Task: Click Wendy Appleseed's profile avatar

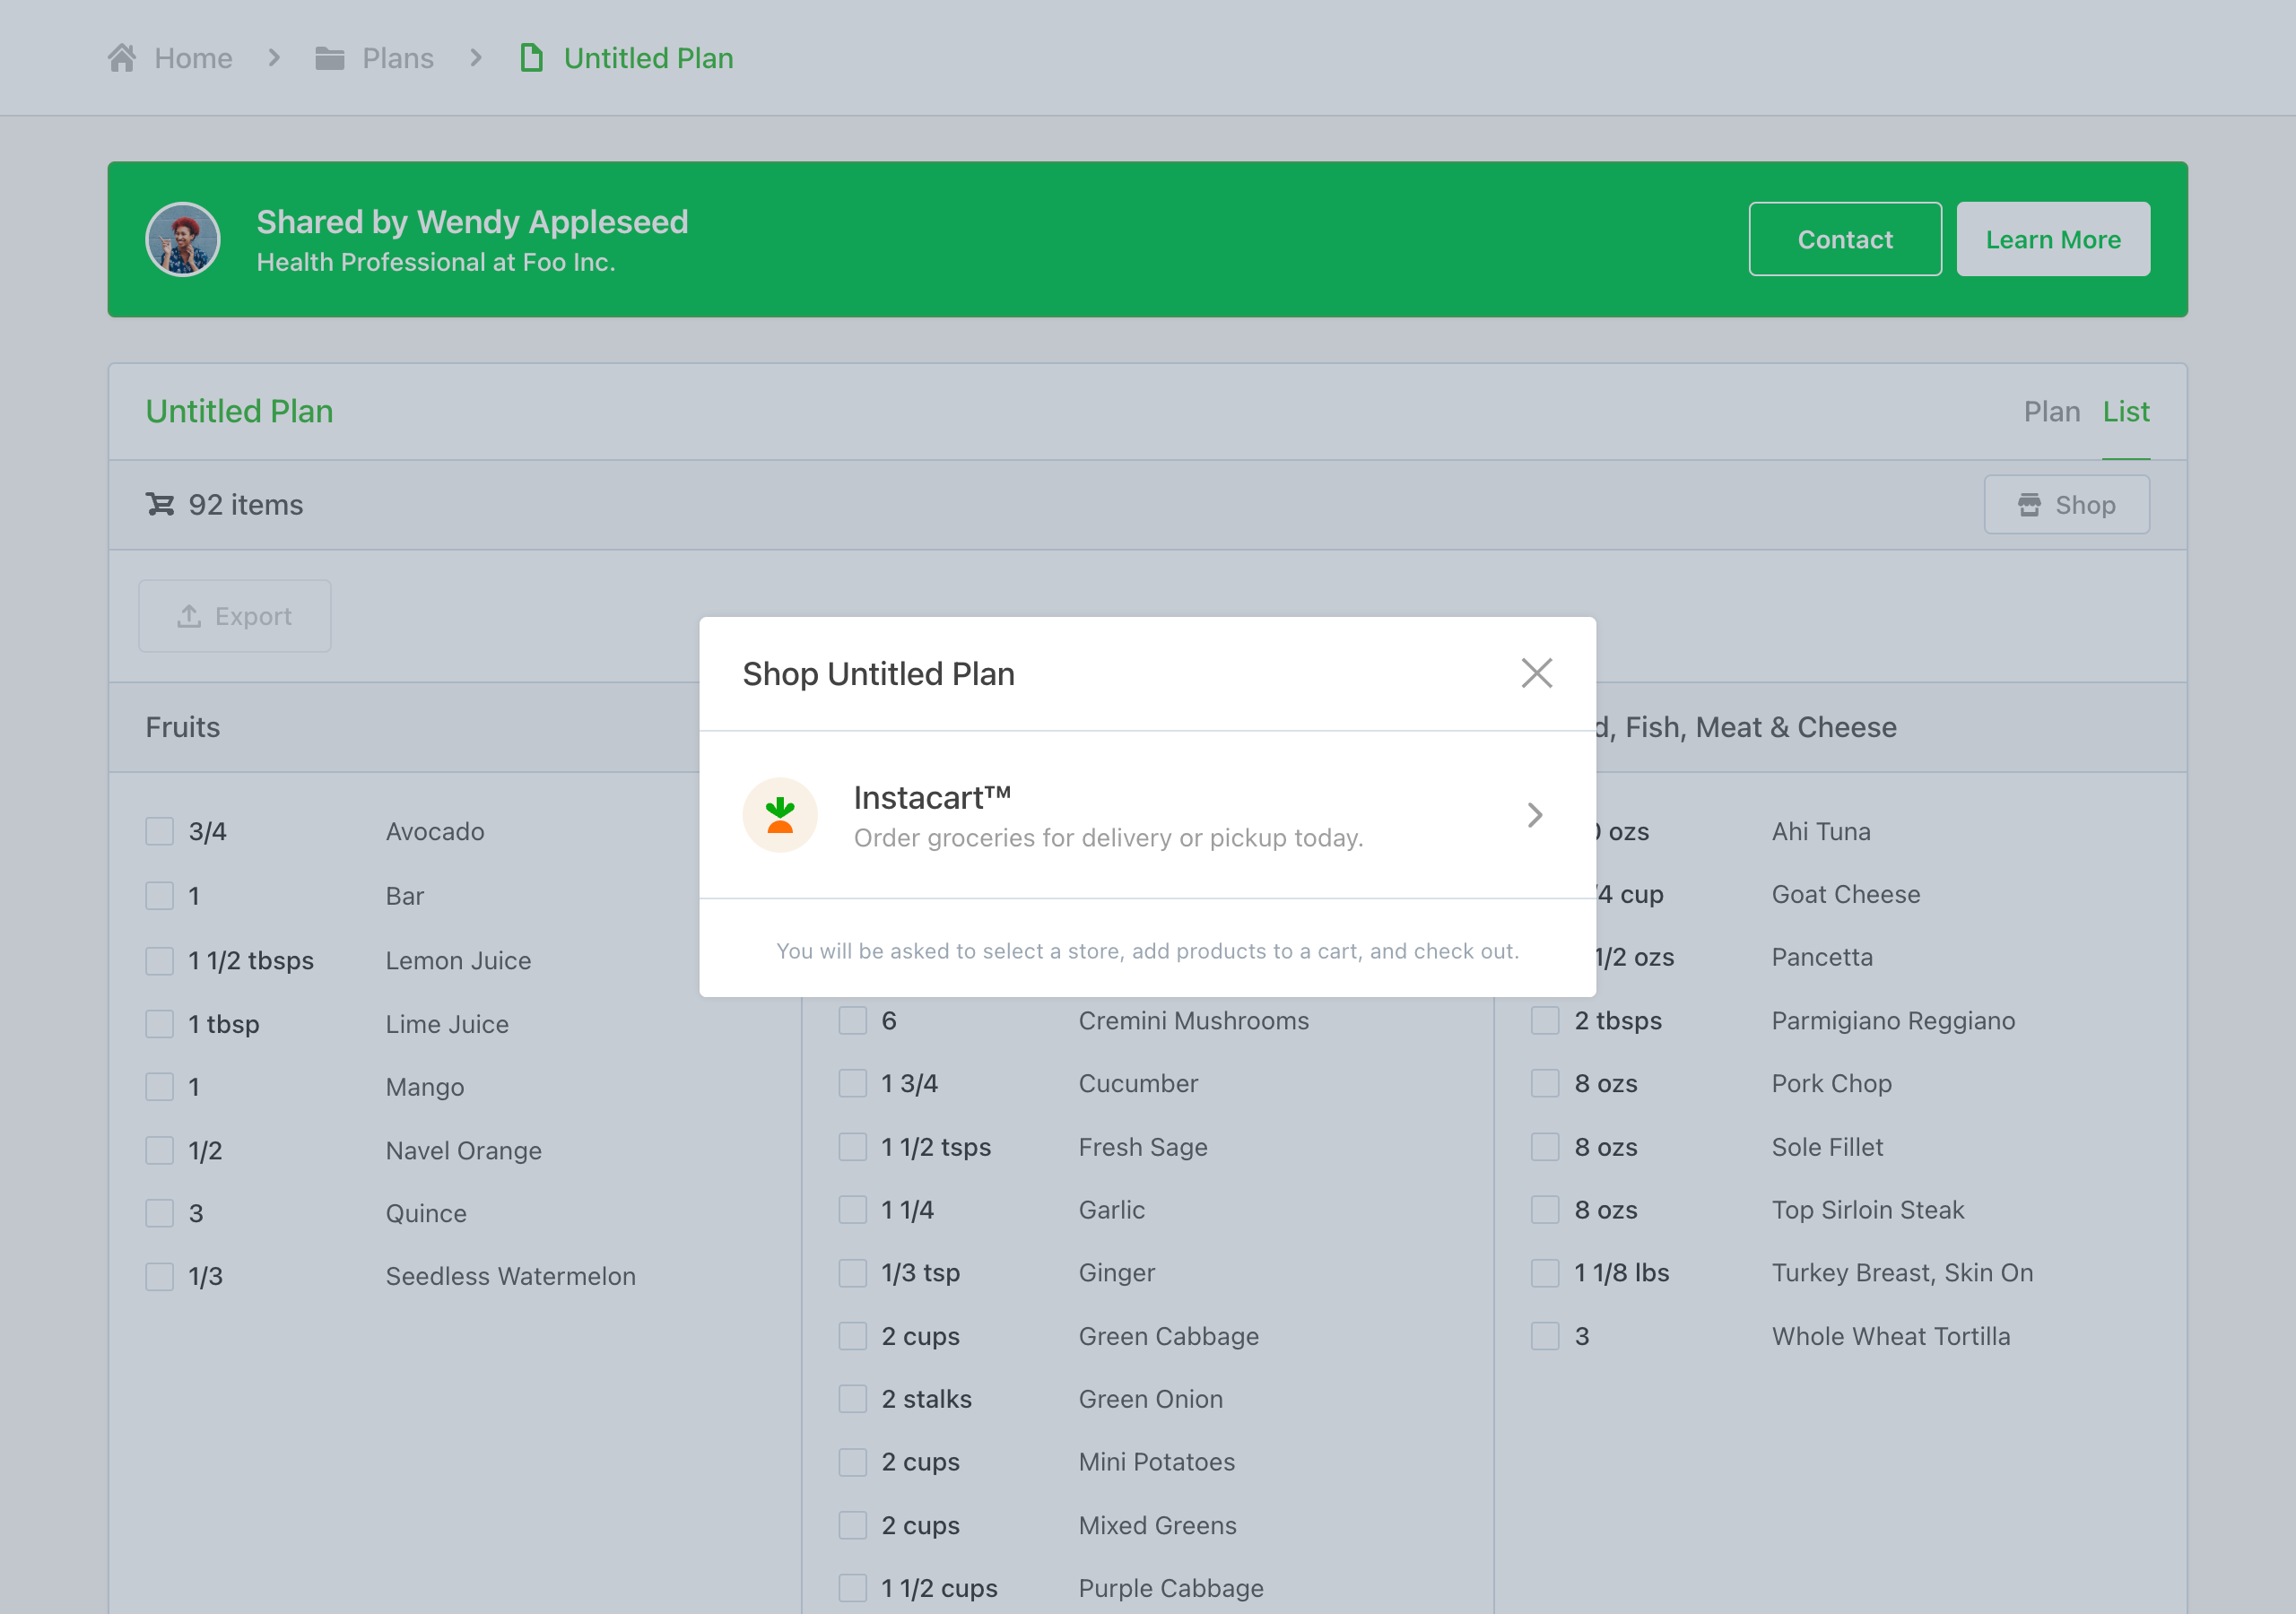Action: (183, 239)
